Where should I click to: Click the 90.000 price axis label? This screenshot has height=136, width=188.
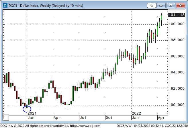(178, 105)
